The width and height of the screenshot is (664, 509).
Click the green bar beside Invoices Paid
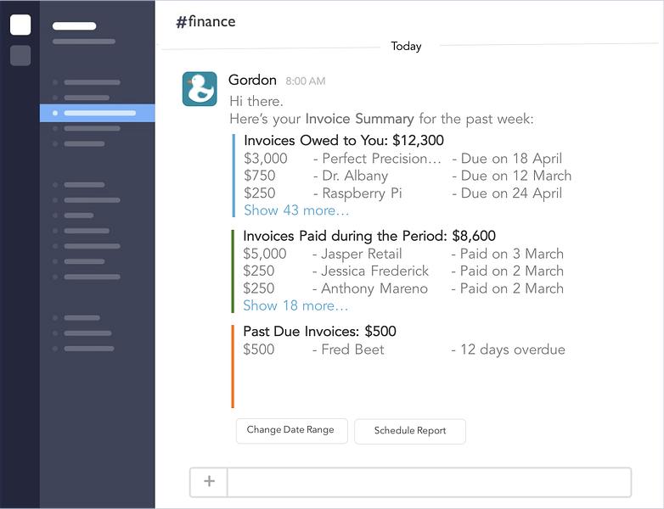233,271
